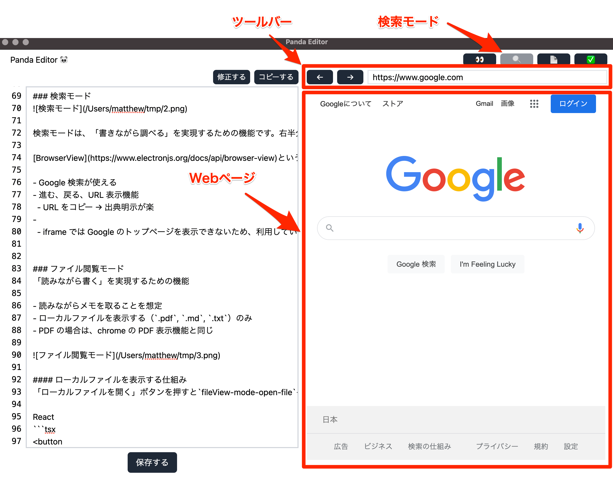Switch to the Gmail option
Viewport: 613px width, 482px height.
tap(484, 104)
